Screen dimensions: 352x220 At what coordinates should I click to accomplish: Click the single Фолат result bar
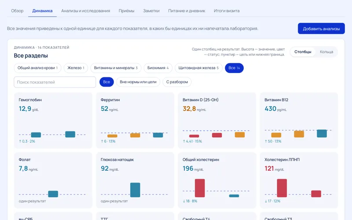tap(53, 194)
